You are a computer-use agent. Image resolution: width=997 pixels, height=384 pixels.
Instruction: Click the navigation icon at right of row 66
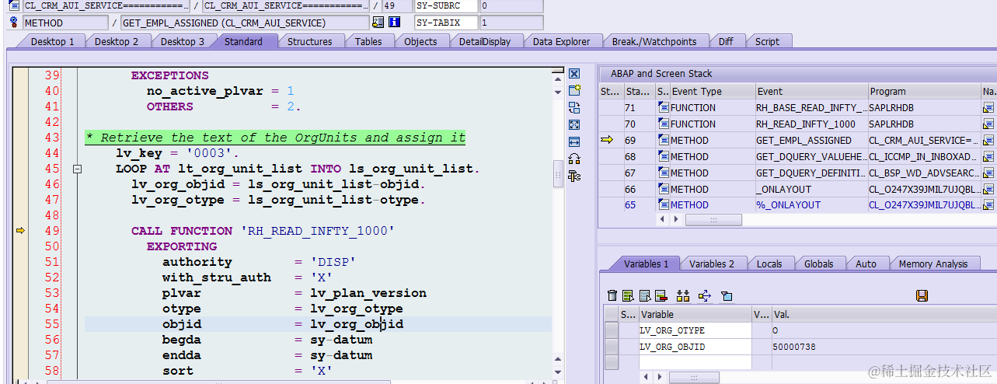point(988,190)
